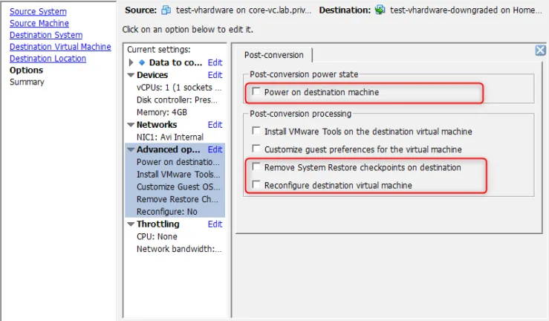
Task: Select the Reconfigure: No setting entry
Action: (167, 212)
